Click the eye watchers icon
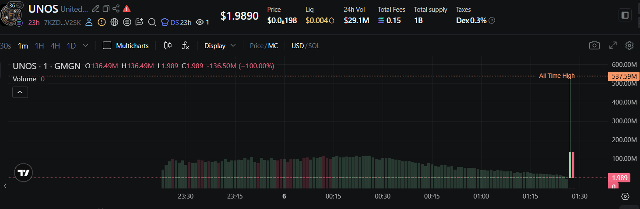The image size is (640, 209). pos(200,22)
